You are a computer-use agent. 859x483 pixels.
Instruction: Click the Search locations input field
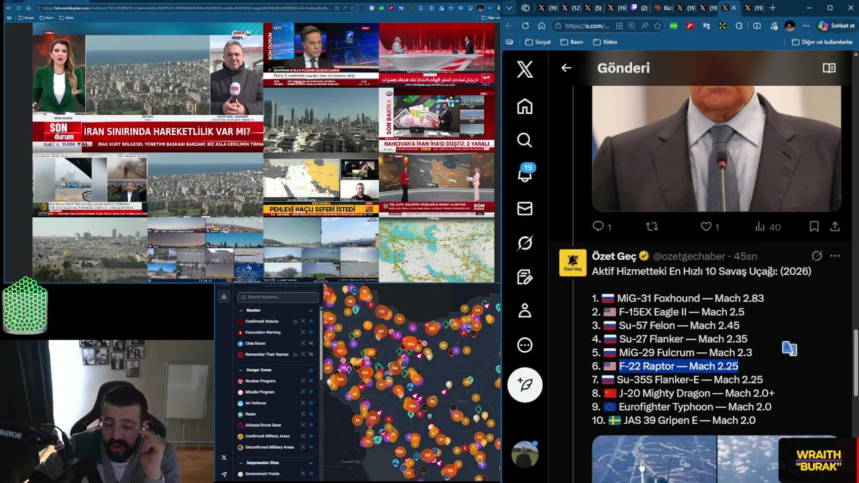pos(279,297)
